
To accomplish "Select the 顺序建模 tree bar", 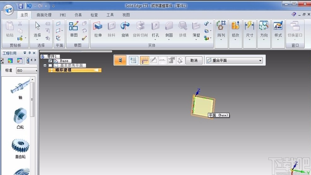I will [x=75, y=70].
